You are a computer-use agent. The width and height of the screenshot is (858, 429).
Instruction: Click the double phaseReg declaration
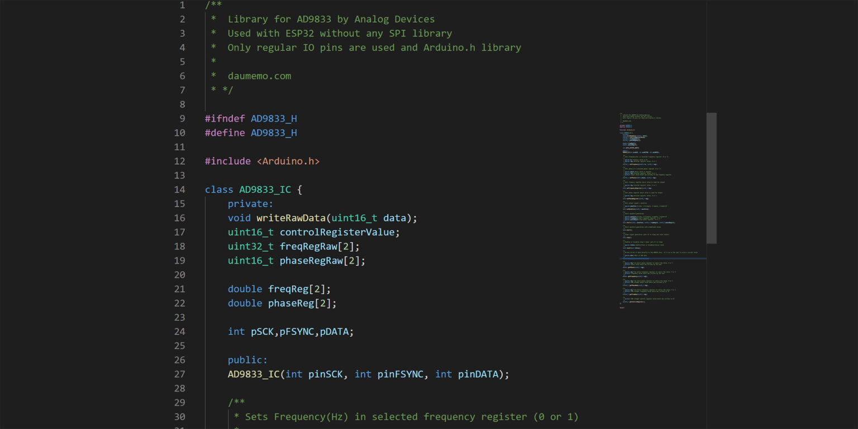pyautogui.click(x=282, y=303)
